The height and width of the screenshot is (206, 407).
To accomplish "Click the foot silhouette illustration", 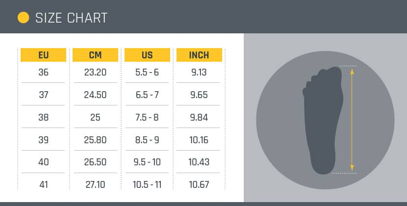I will pos(323,120).
